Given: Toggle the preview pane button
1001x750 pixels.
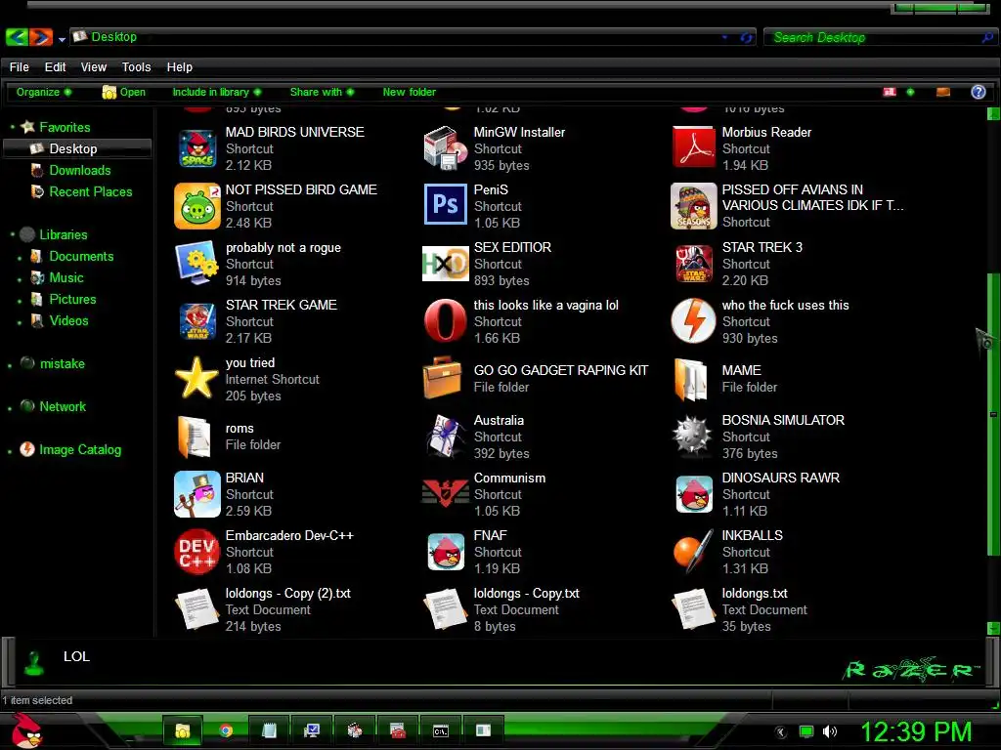Looking at the screenshot, I should pyautogui.click(x=943, y=93).
